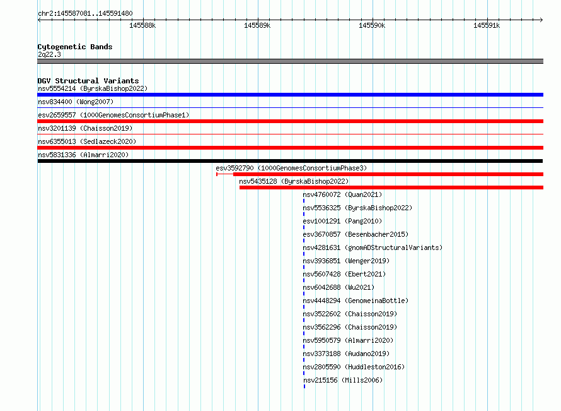Click nsv2805590 (Huddleston2016) label
This screenshot has height=411, width=561.
point(354,367)
